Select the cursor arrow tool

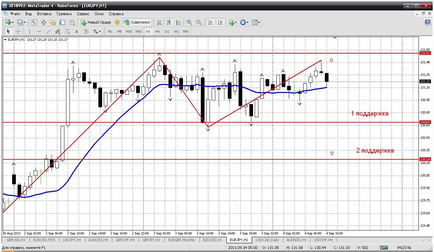pos(8,31)
